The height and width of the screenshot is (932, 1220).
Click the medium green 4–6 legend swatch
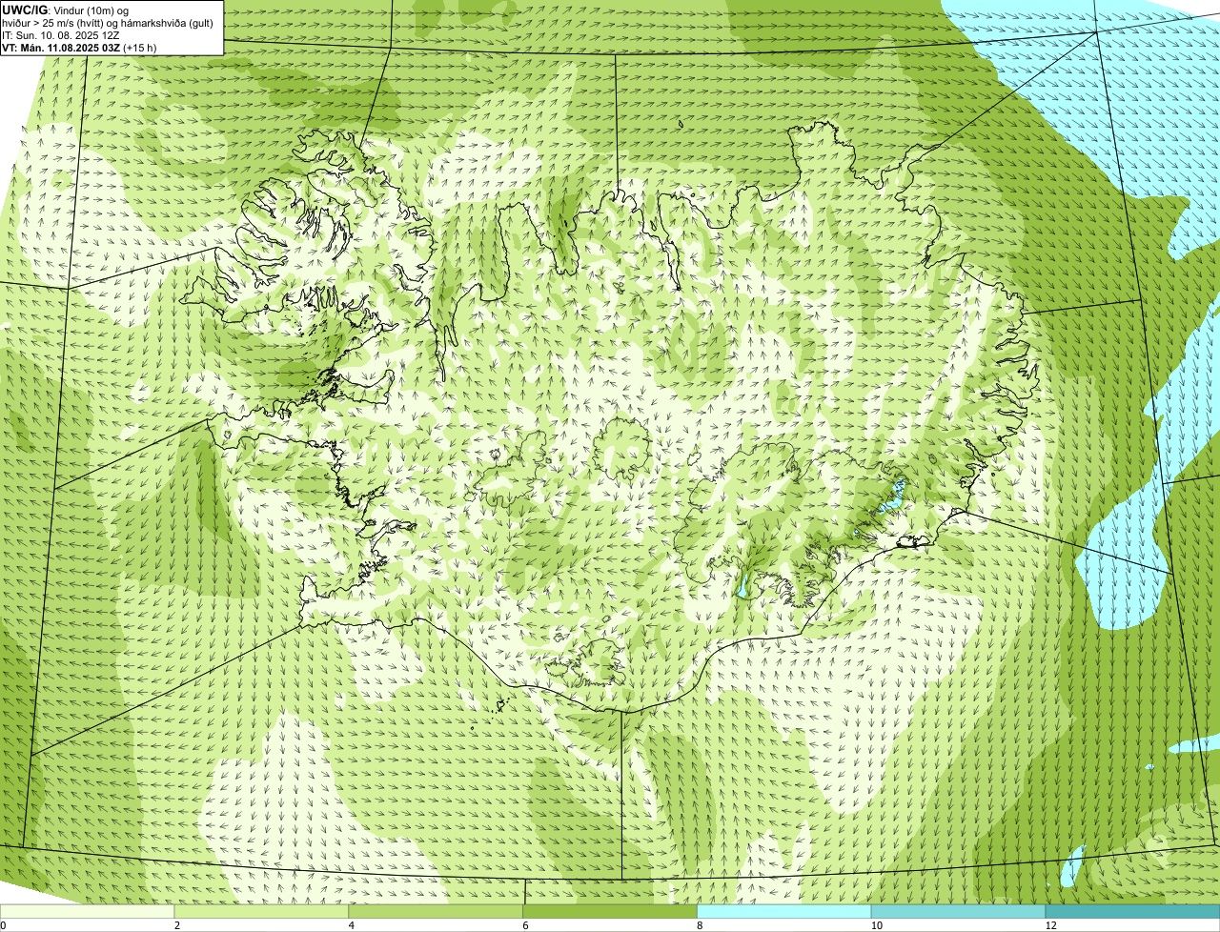pyautogui.click(x=437, y=912)
